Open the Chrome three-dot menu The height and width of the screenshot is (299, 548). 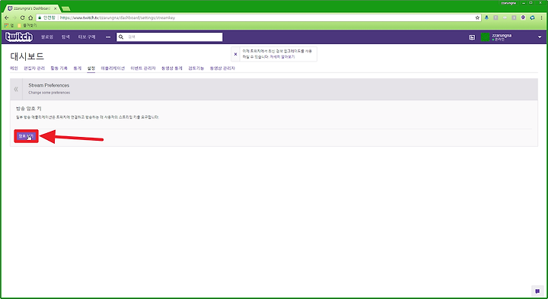pos(541,17)
